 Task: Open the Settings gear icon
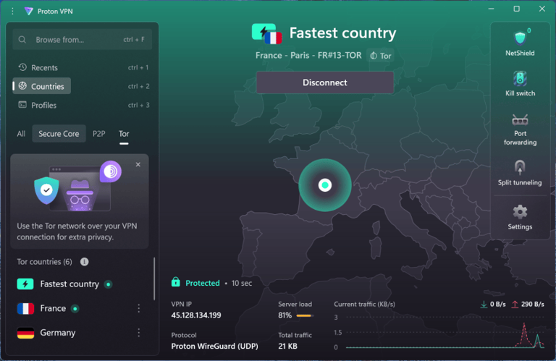(520, 212)
